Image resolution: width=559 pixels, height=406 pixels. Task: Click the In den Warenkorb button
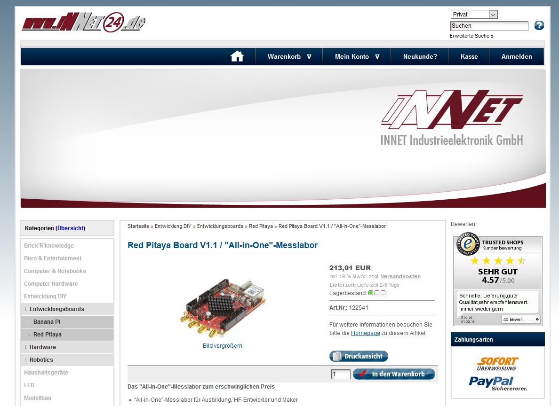click(394, 374)
